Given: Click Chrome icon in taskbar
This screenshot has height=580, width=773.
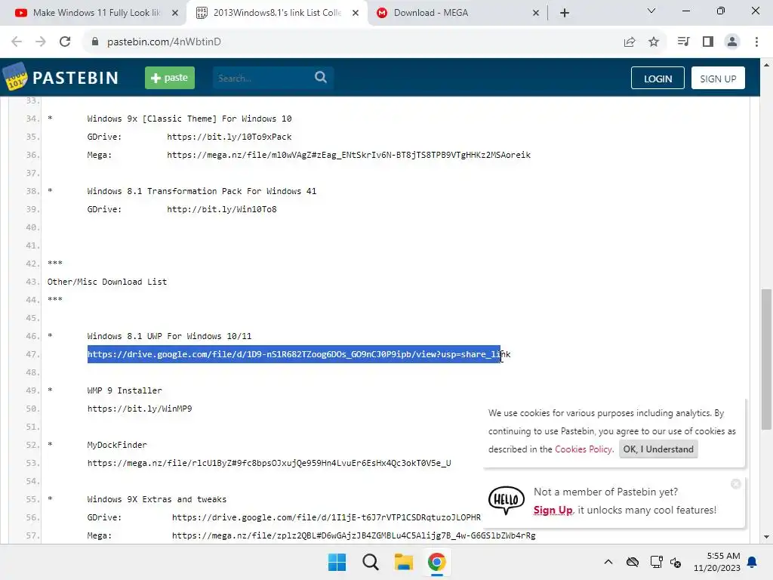Looking at the screenshot, I should click(x=437, y=562).
